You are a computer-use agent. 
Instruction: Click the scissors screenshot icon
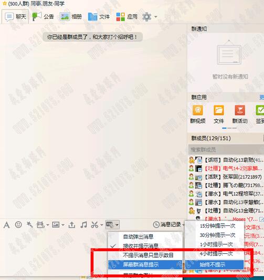pos(94,225)
